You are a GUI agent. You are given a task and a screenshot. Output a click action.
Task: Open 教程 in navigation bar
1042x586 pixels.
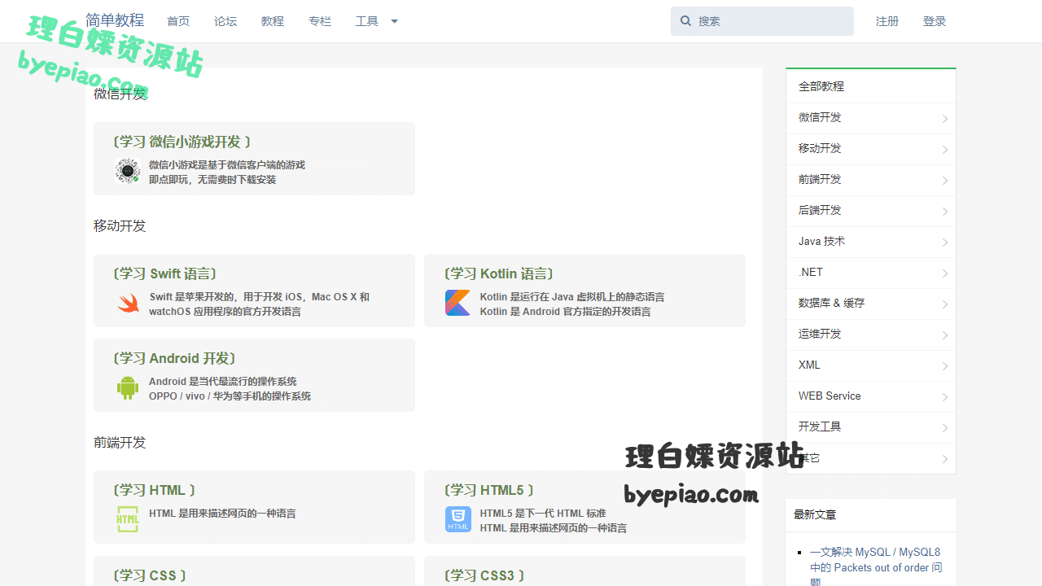click(x=273, y=21)
